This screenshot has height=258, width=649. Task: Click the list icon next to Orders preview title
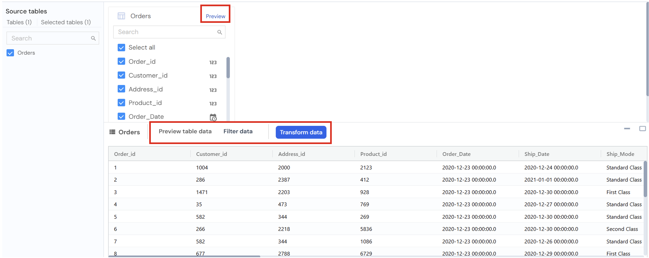[x=112, y=132]
